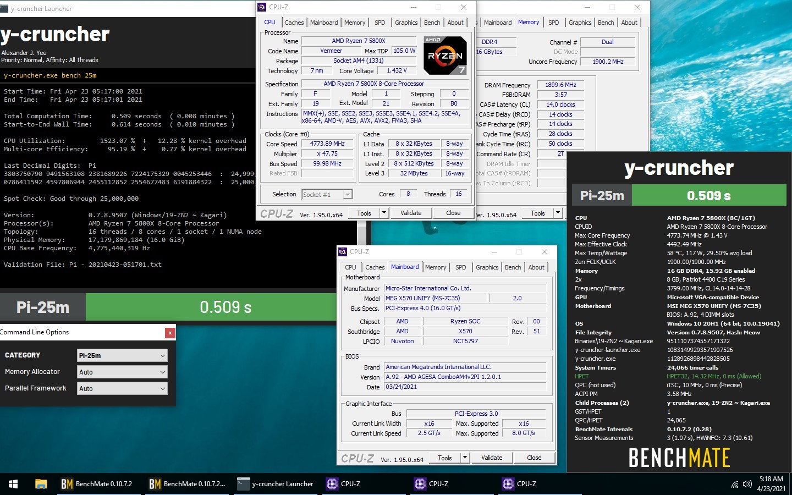Expand Tools arrow in CPU-Z Memory window
792x495 pixels.
(x=558, y=213)
